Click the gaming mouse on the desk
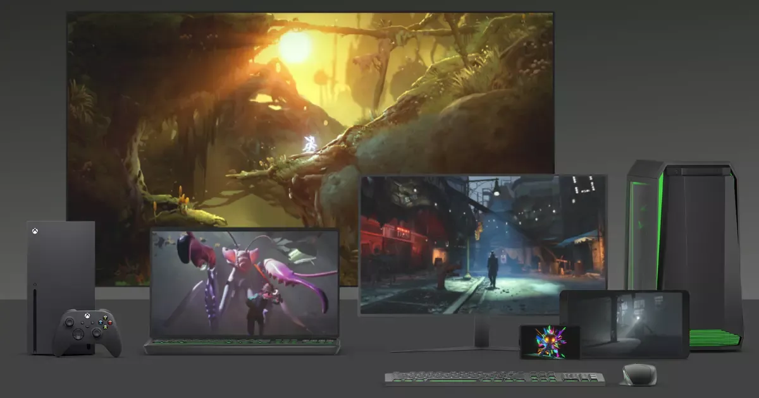Viewport: 759px width, 398px height. click(x=636, y=375)
